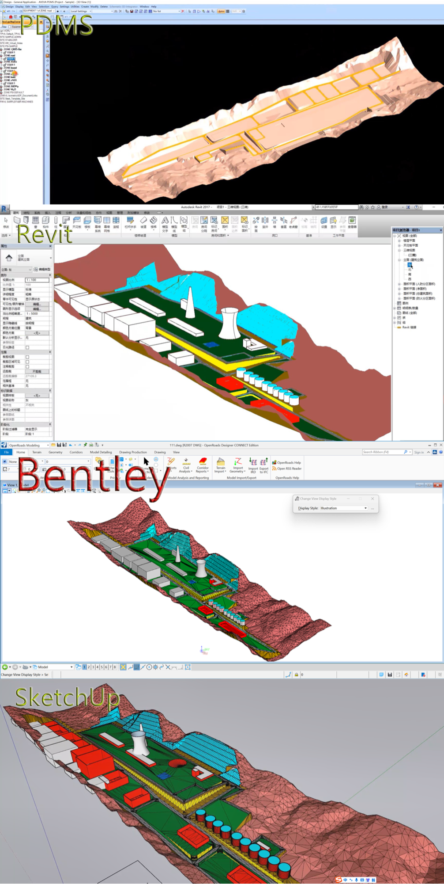Image resolution: width=444 pixels, height=884 pixels.
Task: Click the 竖井 shaft opening tool
Action: (265, 222)
